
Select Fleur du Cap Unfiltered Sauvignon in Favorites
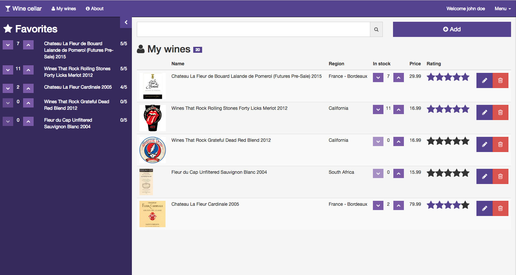point(68,123)
